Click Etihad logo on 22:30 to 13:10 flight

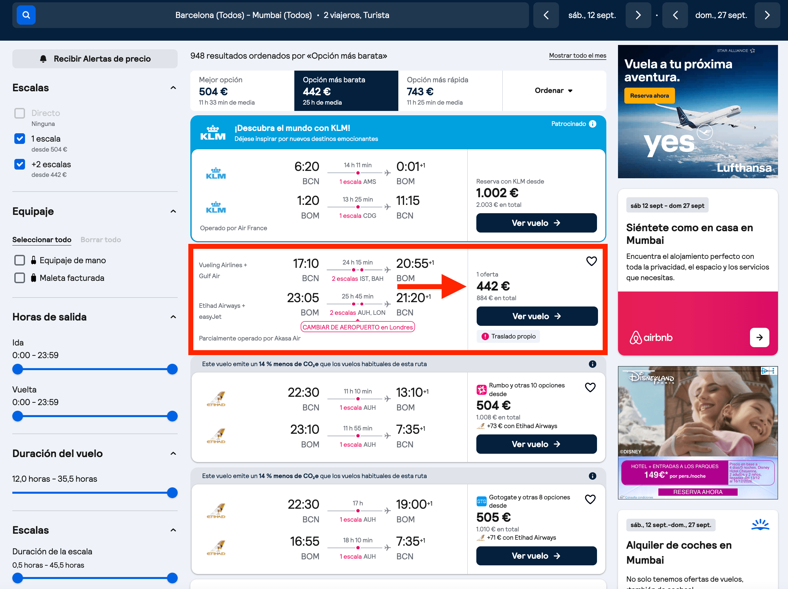[x=216, y=399]
